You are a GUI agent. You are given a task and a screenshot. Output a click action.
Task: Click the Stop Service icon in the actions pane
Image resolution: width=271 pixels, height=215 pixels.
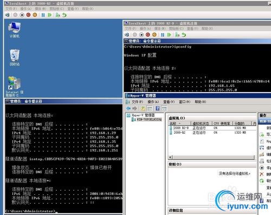pyautogui.click(x=262, y=168)
